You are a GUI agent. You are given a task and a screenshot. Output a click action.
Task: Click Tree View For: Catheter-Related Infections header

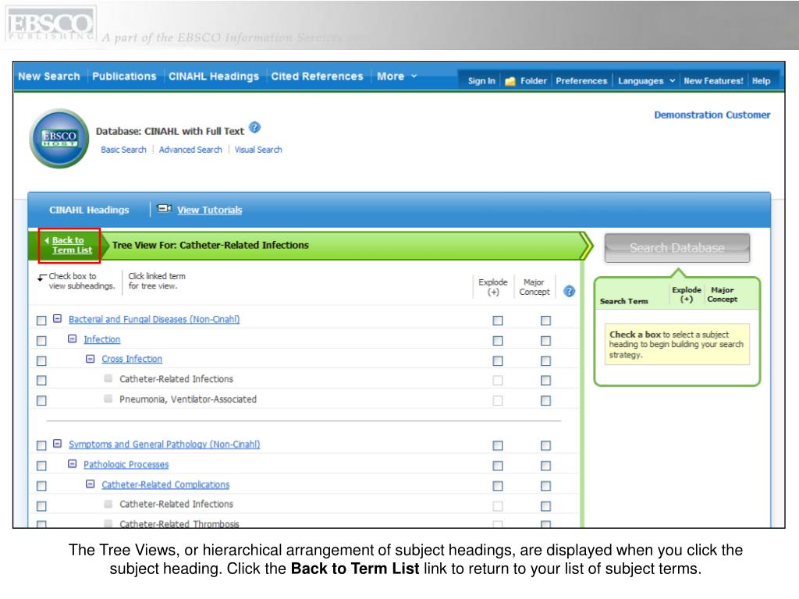tap(211, 245)
